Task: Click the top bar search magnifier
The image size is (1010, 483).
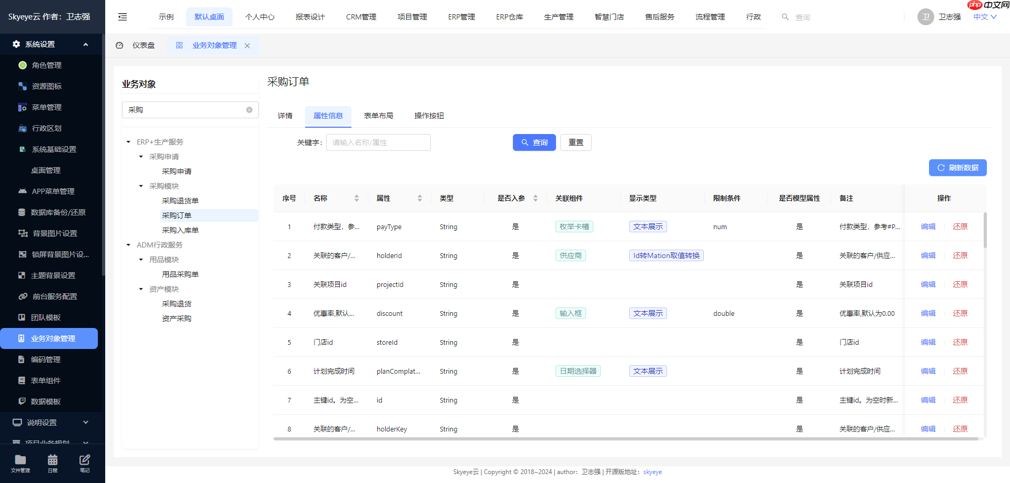Action: (785, 17)
